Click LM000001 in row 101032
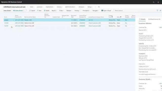This screenshot has height=91, width=162. [x=82, y=23]
